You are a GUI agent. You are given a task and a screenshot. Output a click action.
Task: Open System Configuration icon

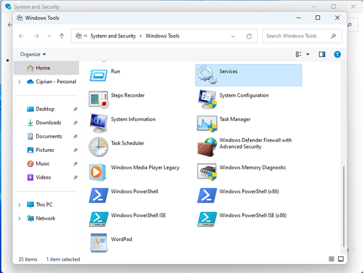coord(207,99)
